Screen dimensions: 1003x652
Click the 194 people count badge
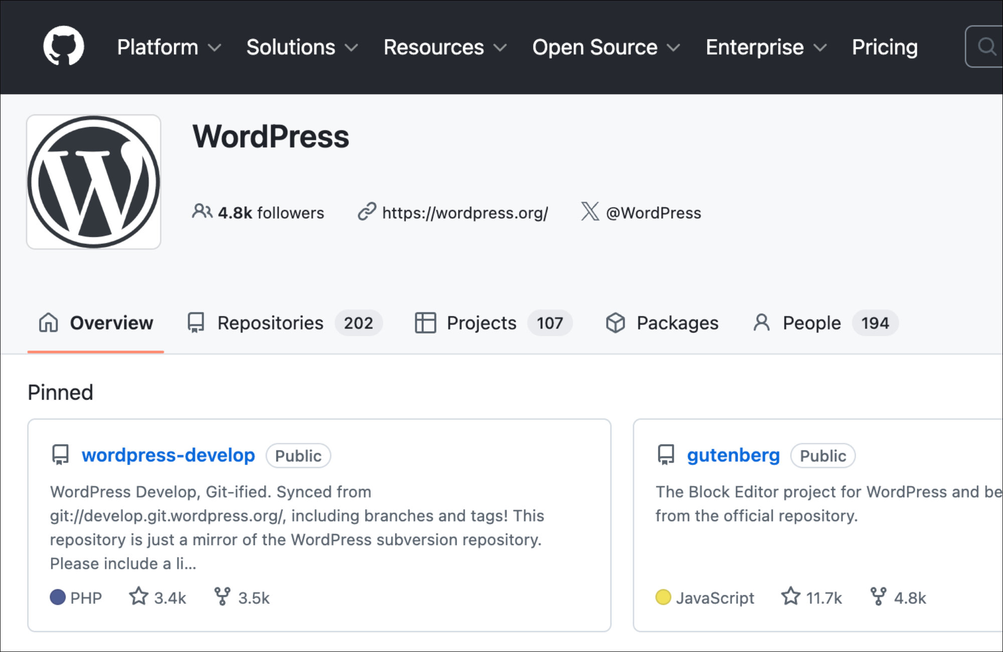[875, 323]
